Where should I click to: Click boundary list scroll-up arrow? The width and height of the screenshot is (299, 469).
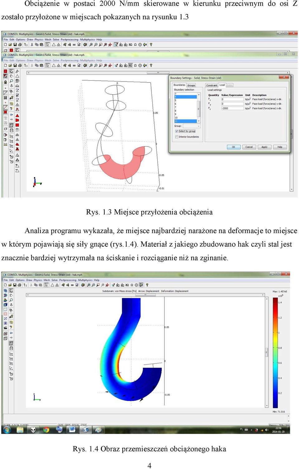coord(199,94)
